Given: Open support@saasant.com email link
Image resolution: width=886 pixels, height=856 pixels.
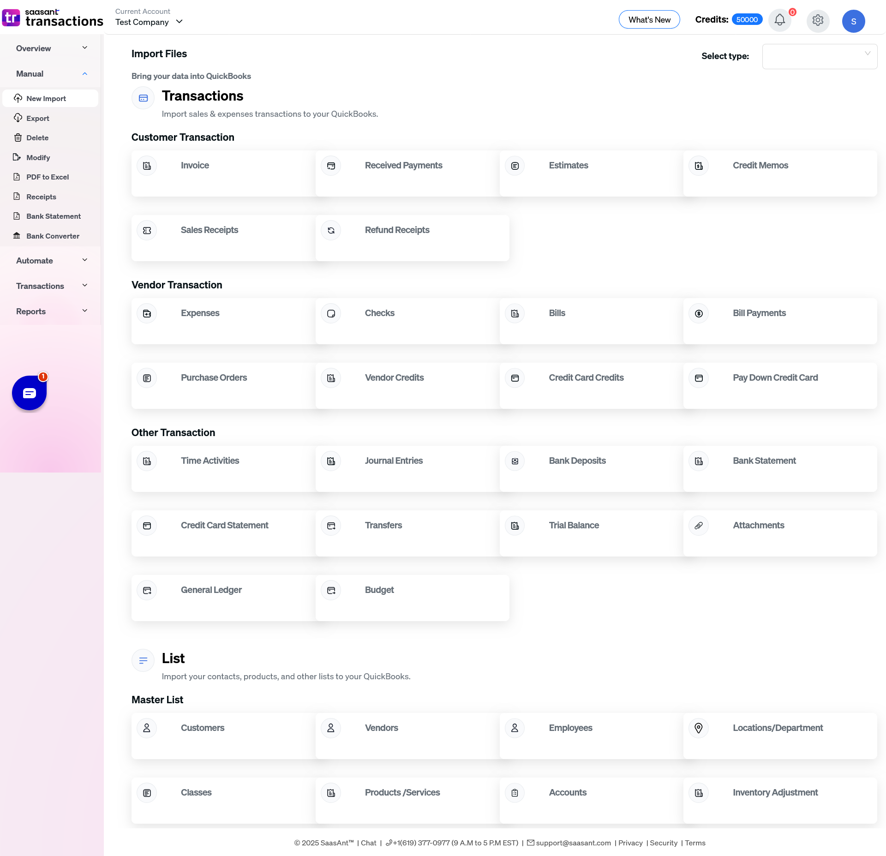Looking at the screenshot, I should [573, 843].
